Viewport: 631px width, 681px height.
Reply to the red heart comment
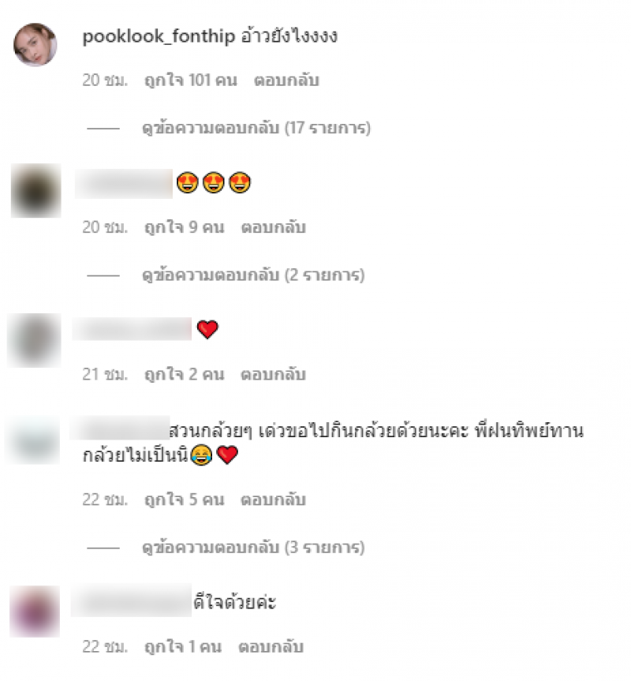coord(274,374)
